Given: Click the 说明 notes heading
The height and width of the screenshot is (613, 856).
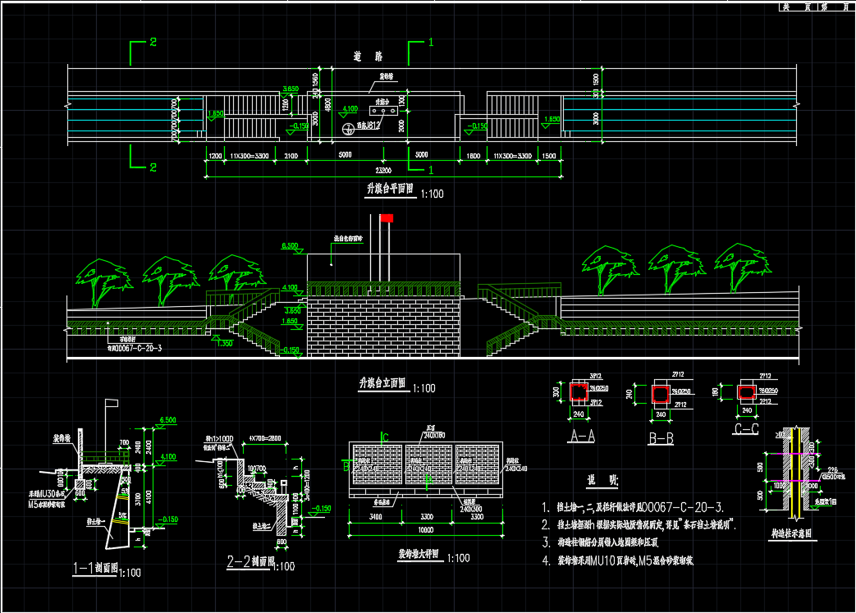Looking at the screenshot, I should [602, 480].
